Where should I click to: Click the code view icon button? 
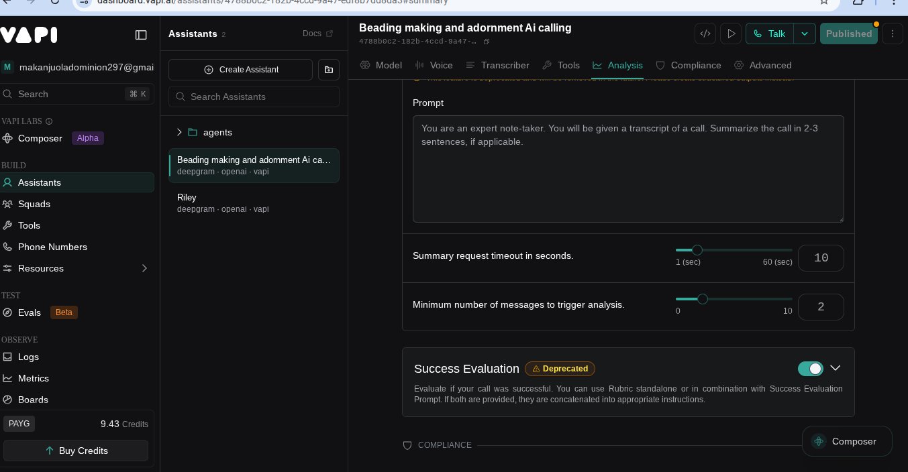(x=705, y=34)
